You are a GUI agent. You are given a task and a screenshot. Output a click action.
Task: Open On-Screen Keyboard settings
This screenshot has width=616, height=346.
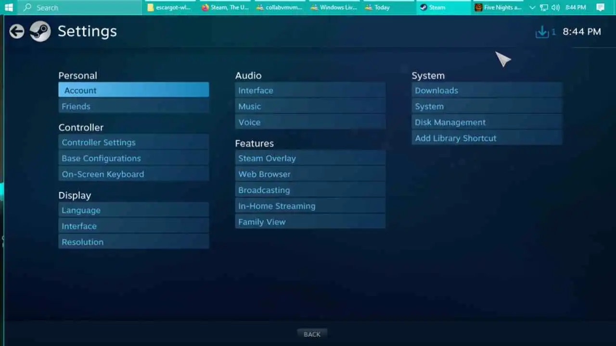[134, 174]
